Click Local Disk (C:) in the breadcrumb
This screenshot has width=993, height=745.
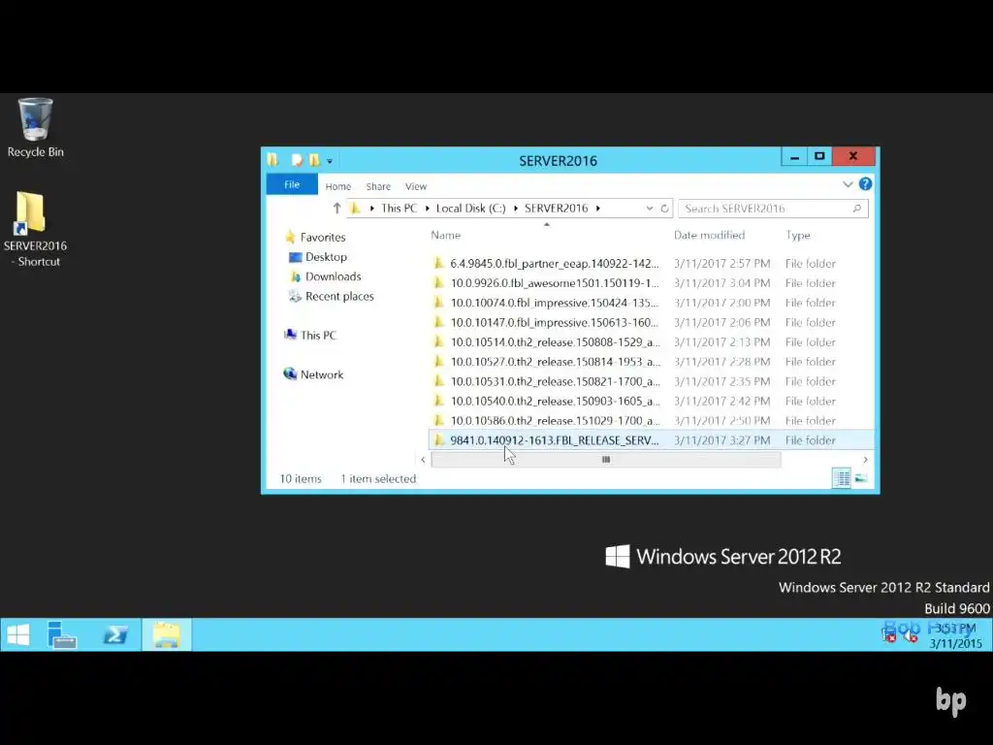(470, 209)
